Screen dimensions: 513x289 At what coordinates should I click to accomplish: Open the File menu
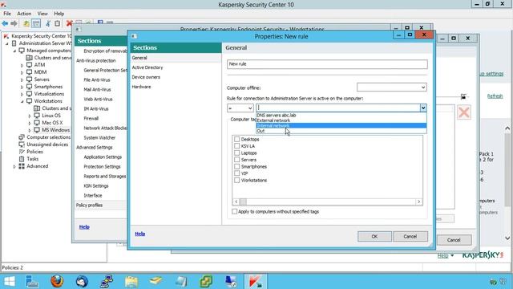pos(7,14)
